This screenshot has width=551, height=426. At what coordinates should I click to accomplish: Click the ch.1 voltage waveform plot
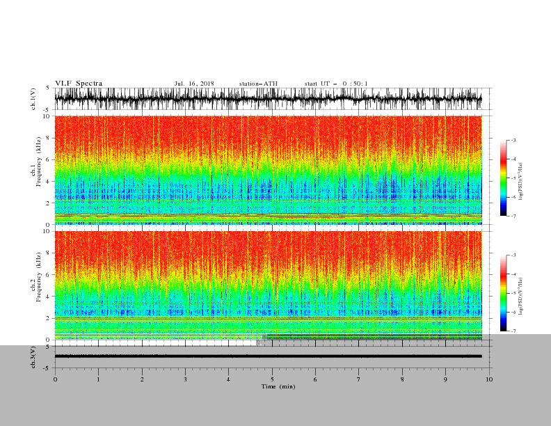pyautogui.click(x=268, y=99)
